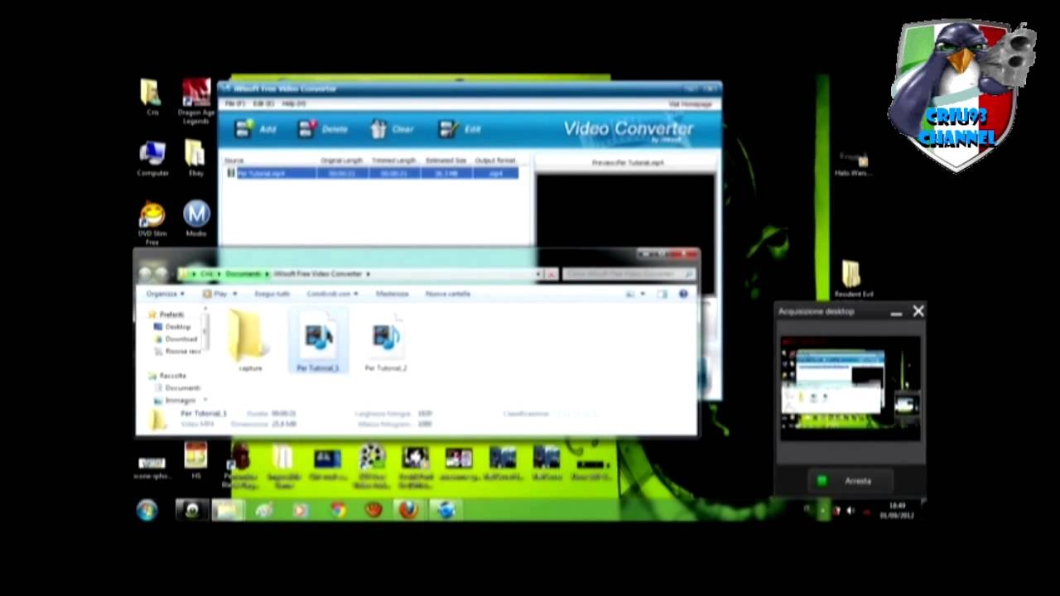Select the capture folder in Explorer
This screenshot has width=1060, height=596.
point(250,341)
